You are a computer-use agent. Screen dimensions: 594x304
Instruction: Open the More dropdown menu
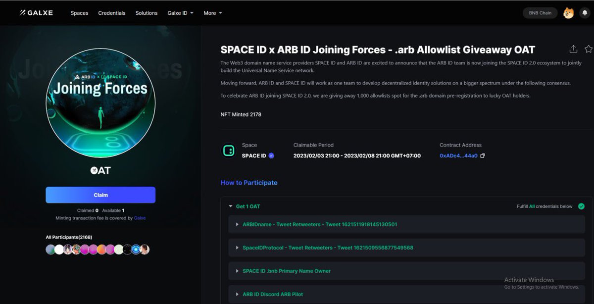212,13
